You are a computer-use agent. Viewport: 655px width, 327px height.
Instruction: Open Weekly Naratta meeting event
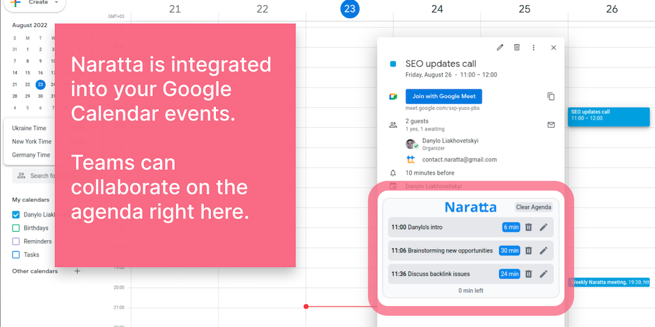[609, 282]
